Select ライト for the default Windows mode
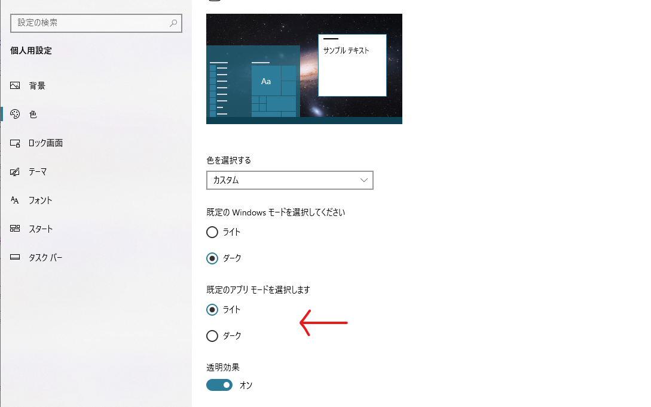651x407 pixels. pos(212,232)
